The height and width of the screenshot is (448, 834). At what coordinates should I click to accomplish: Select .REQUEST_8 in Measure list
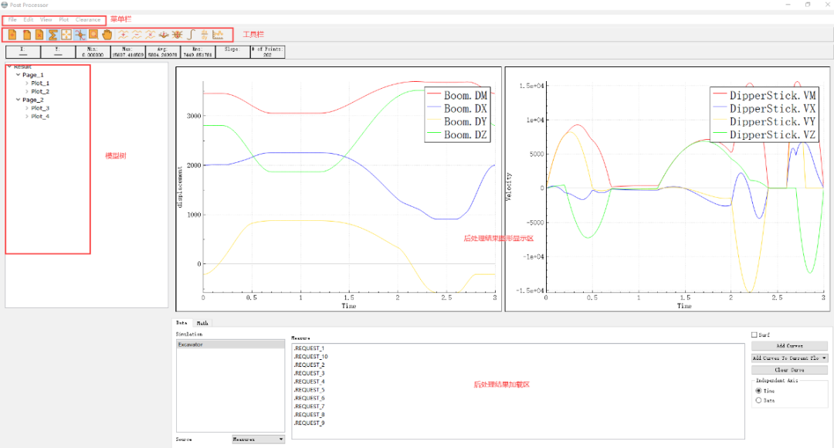[x=309, y=415]
